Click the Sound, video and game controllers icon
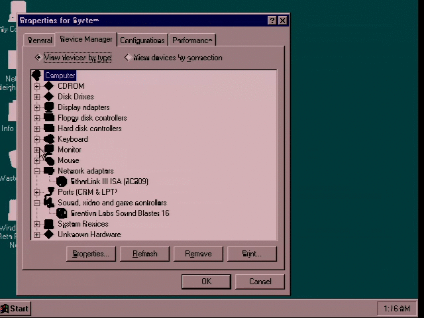Viewport: 424px width, 318px height. 49,203
